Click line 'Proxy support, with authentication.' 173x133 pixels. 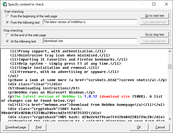tap(58, 51)
